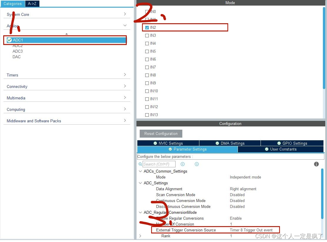Switch to the Categories tab
Screen dimensions: 327x242
click(13, 4)
